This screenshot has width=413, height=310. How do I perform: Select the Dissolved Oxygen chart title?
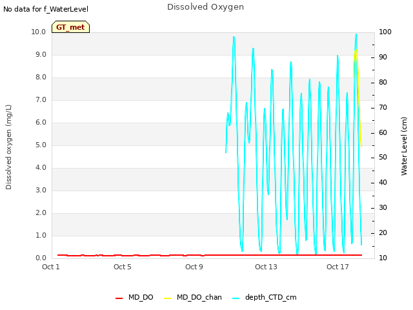point(205,7)
